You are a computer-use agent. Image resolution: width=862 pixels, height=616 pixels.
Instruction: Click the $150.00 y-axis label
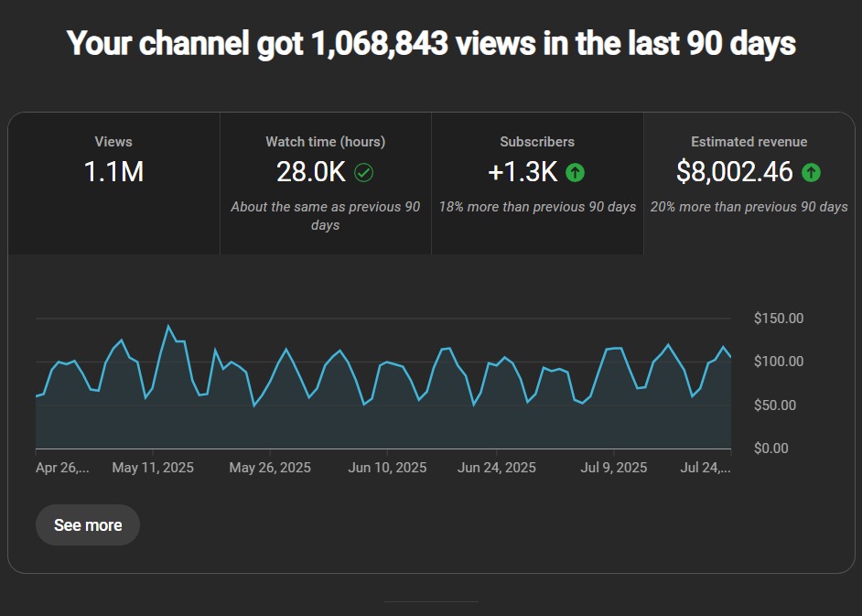click(x=778, y=319)
